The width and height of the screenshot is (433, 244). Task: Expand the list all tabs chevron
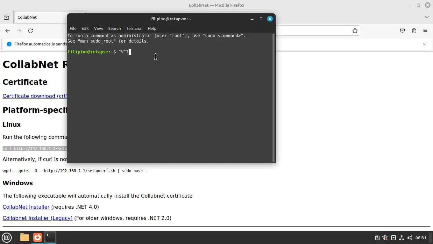(x=427, y=17)
